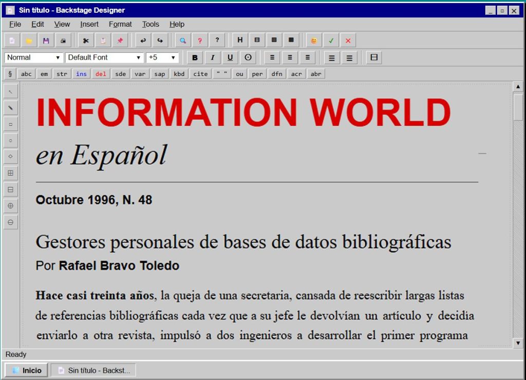Select the arrow pointer tool in sidebar
The height and width of the screenshot is (380, 526).
coord(11,91)
